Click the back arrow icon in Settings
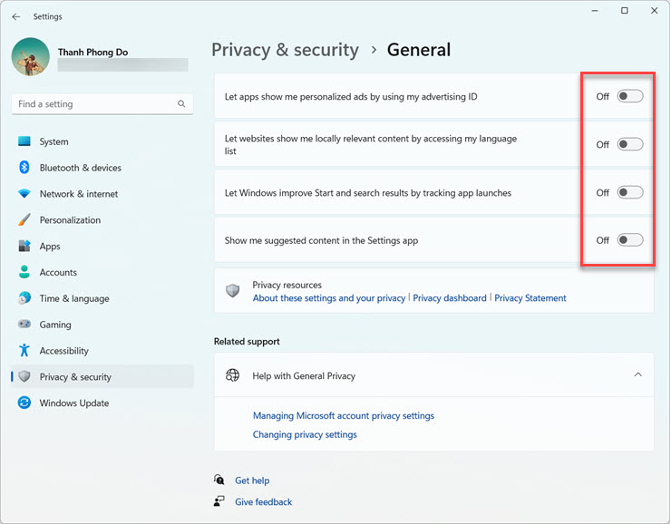 pyautogui.click(x=16, y=16)
